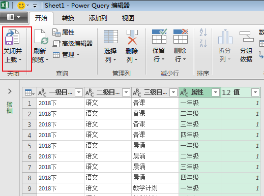Click the table options icon in grid corner
Image resolution: width=264 pixels, height=196 pixels.
(30, 92)
